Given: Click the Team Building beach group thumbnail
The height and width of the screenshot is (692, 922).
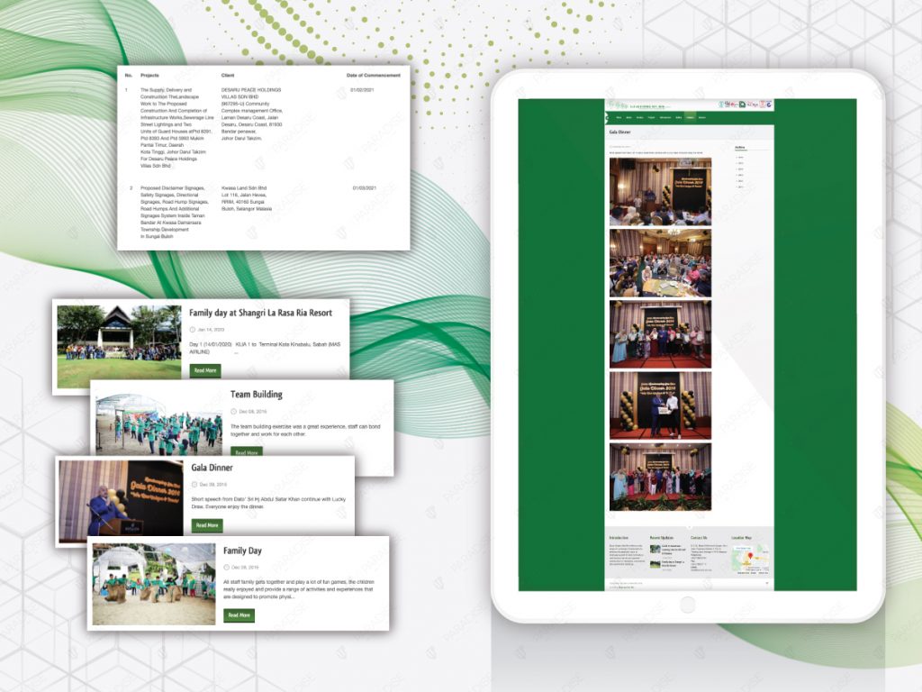Looking at the screenshot, I should [158, 425].
